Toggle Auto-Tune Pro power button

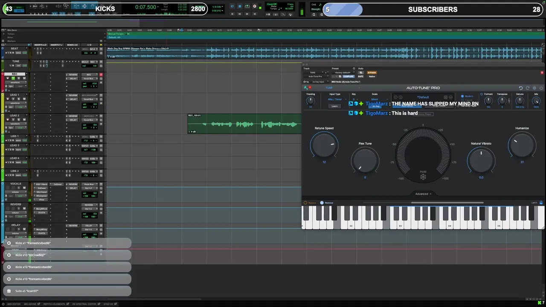coord(541,88)
